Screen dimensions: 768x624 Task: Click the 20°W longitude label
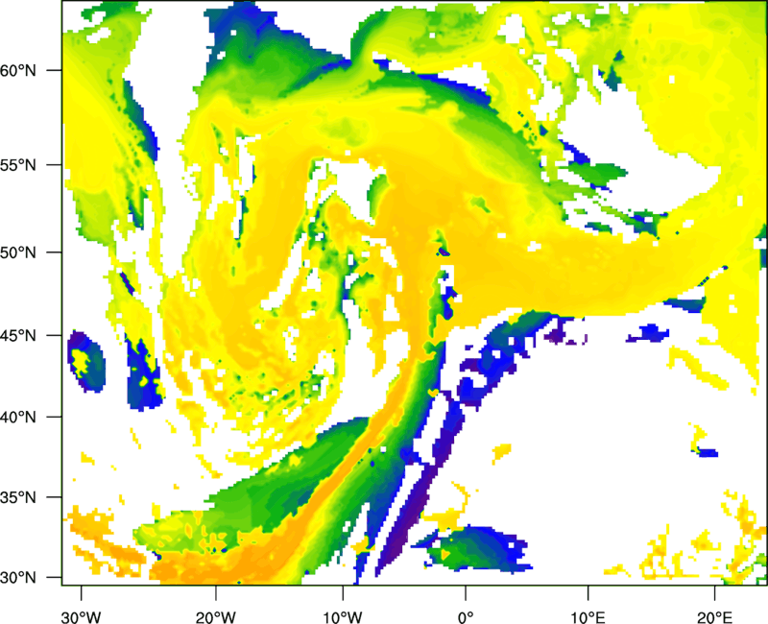[x=215, y=617]
